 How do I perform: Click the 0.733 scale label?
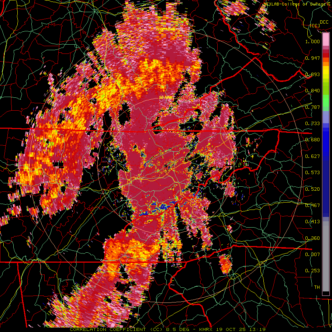pos(312,124)
